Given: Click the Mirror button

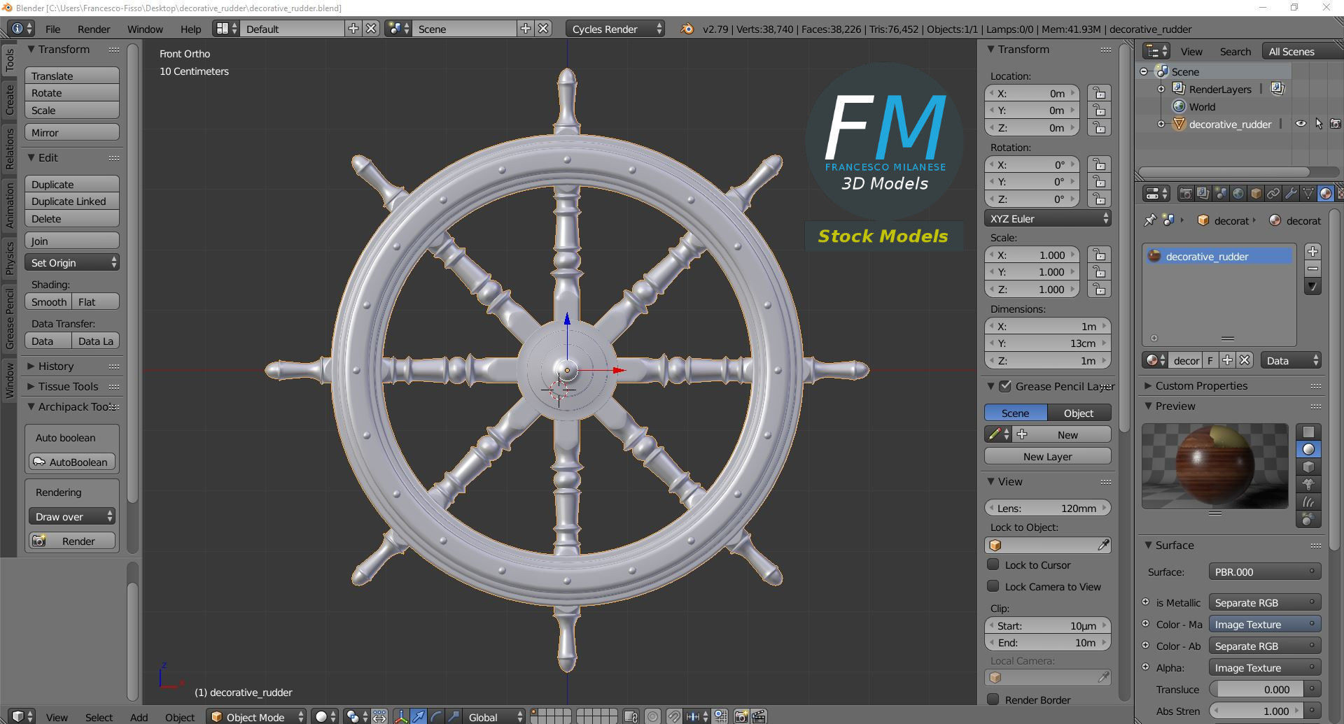Looking at the screenshot, I should pyautogui.click(x=72, y=132).
